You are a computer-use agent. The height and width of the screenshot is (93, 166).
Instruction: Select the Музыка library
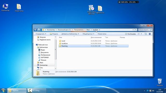tap(43, 60)
